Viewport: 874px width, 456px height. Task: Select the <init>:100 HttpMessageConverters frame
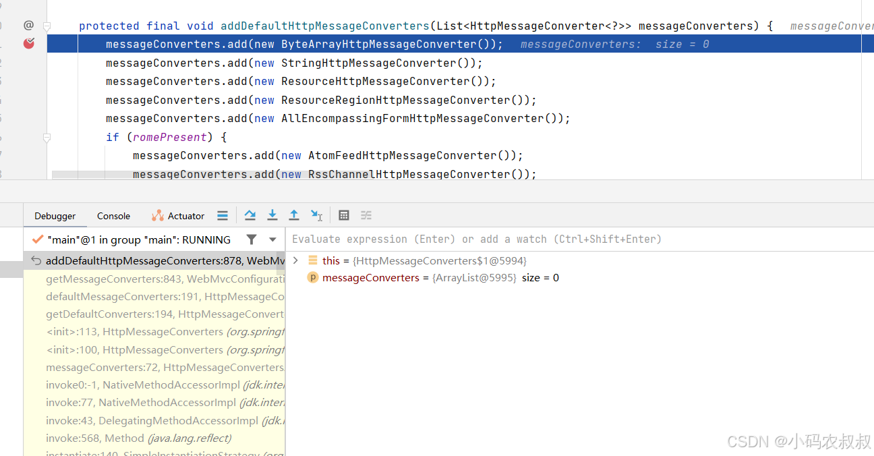tap(154, 349)
